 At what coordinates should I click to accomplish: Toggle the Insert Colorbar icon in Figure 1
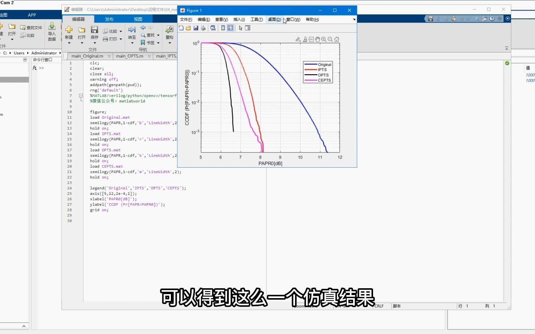(x=223, y=28)
